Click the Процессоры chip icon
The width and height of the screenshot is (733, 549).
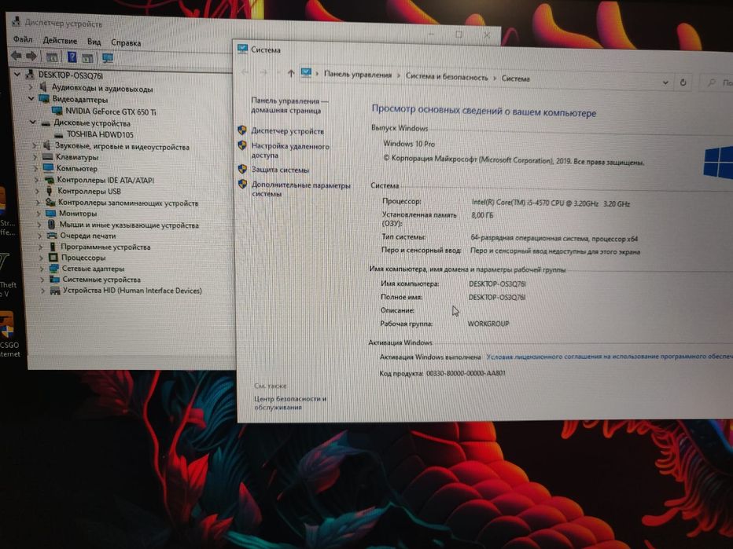tap(53, 258)
